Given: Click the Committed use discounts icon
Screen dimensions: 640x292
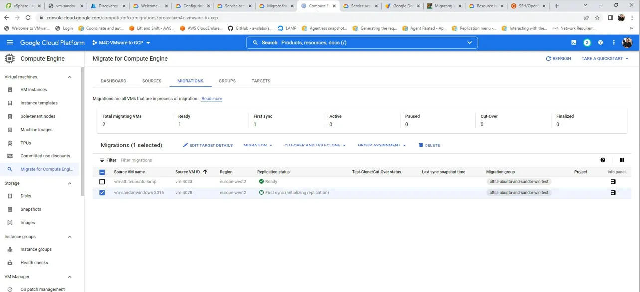Looking at the screenshot, I should [x=10, y=156].
